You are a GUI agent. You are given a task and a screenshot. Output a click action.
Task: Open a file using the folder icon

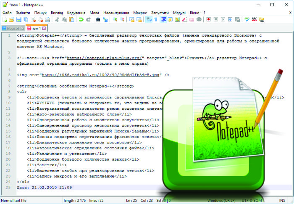[x=12, y=19]
